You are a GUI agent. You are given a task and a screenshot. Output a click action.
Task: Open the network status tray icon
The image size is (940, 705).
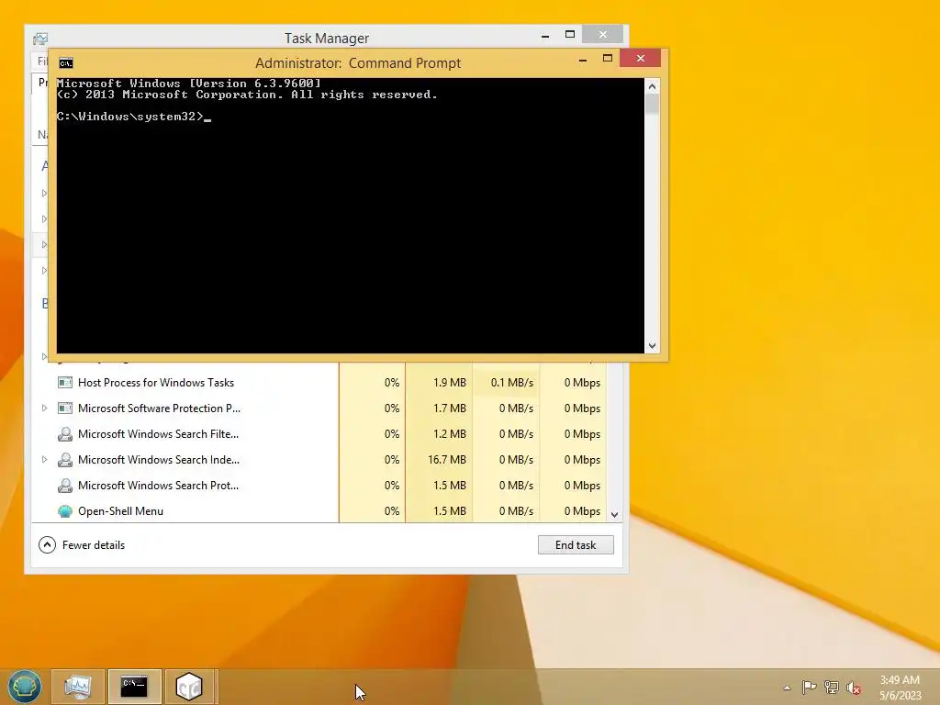click(x=831, y=688)
